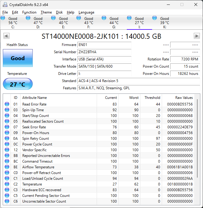203x208 pixels.
Task: Click the Rotation Rate value 7200 RPM
Action: (x=185, y=59)
